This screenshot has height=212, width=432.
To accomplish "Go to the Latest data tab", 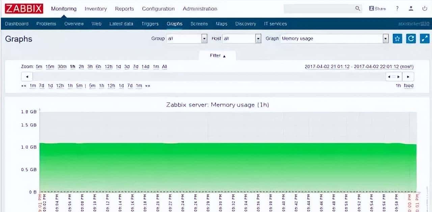I will click(121, 24).
